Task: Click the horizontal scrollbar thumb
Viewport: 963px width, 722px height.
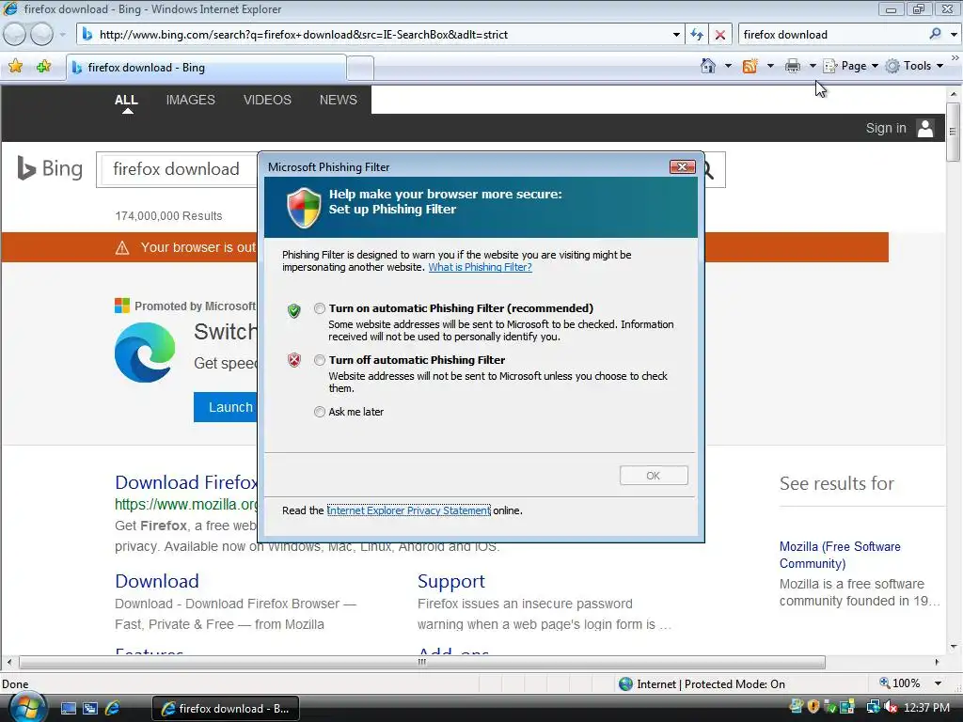Action: 422,662
